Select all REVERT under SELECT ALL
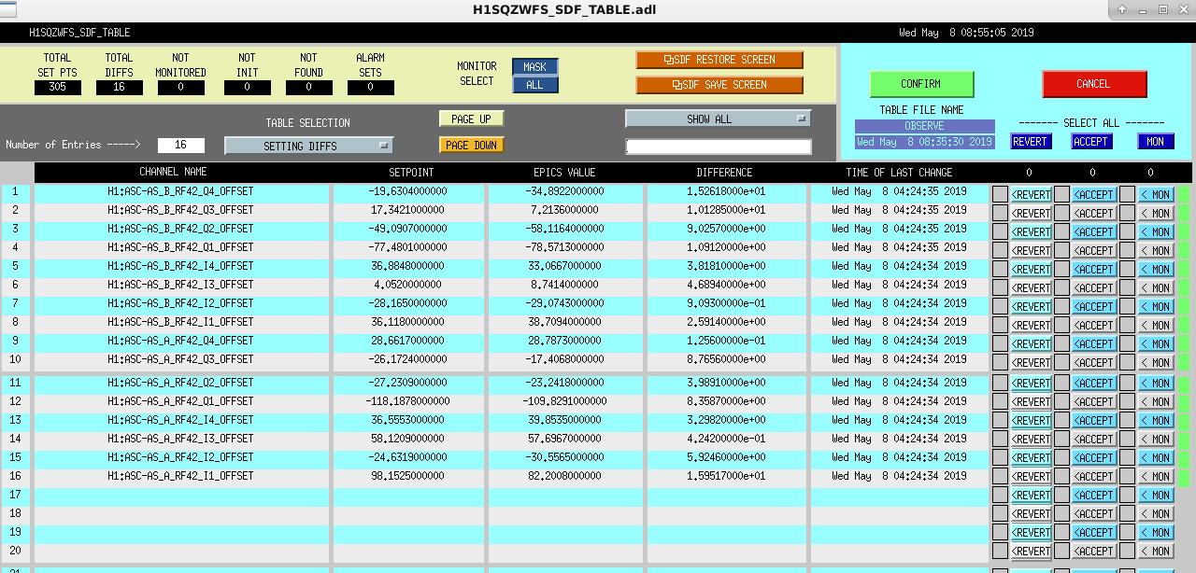Viewport: 1196px width, 573px height. click(x=1031, y=142)
